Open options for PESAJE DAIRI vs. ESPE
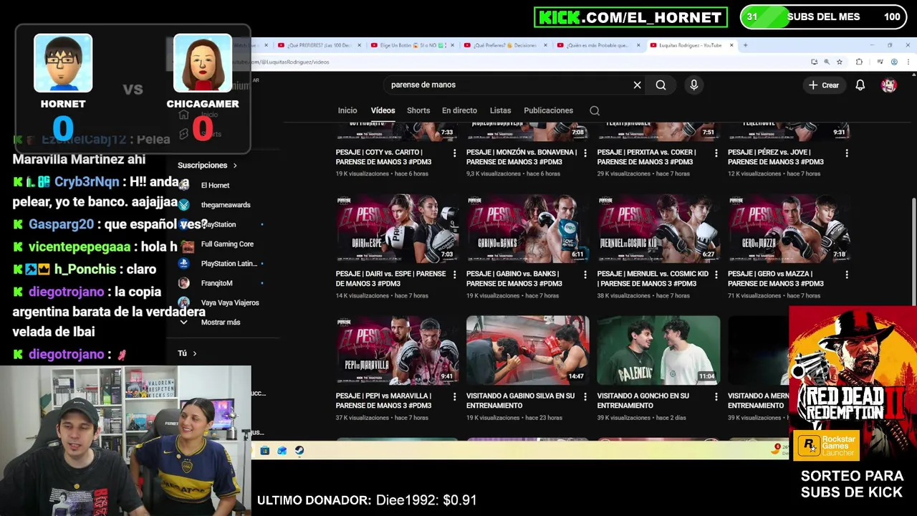This screenshot has height=516, width=917. (x=454, y=274)
